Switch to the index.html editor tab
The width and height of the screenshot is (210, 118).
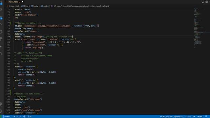[x=13, y=2]
